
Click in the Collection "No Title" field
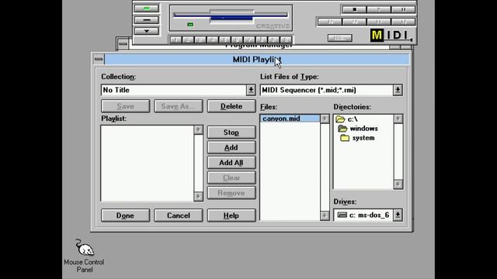tap(174, 90)
